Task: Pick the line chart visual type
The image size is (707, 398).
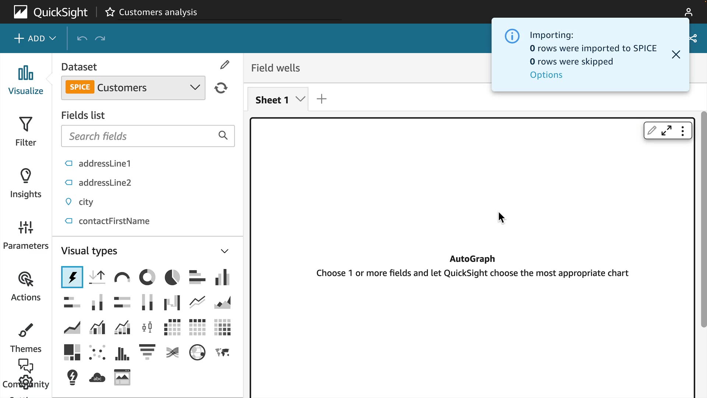Action: click(x=197, y=302)
